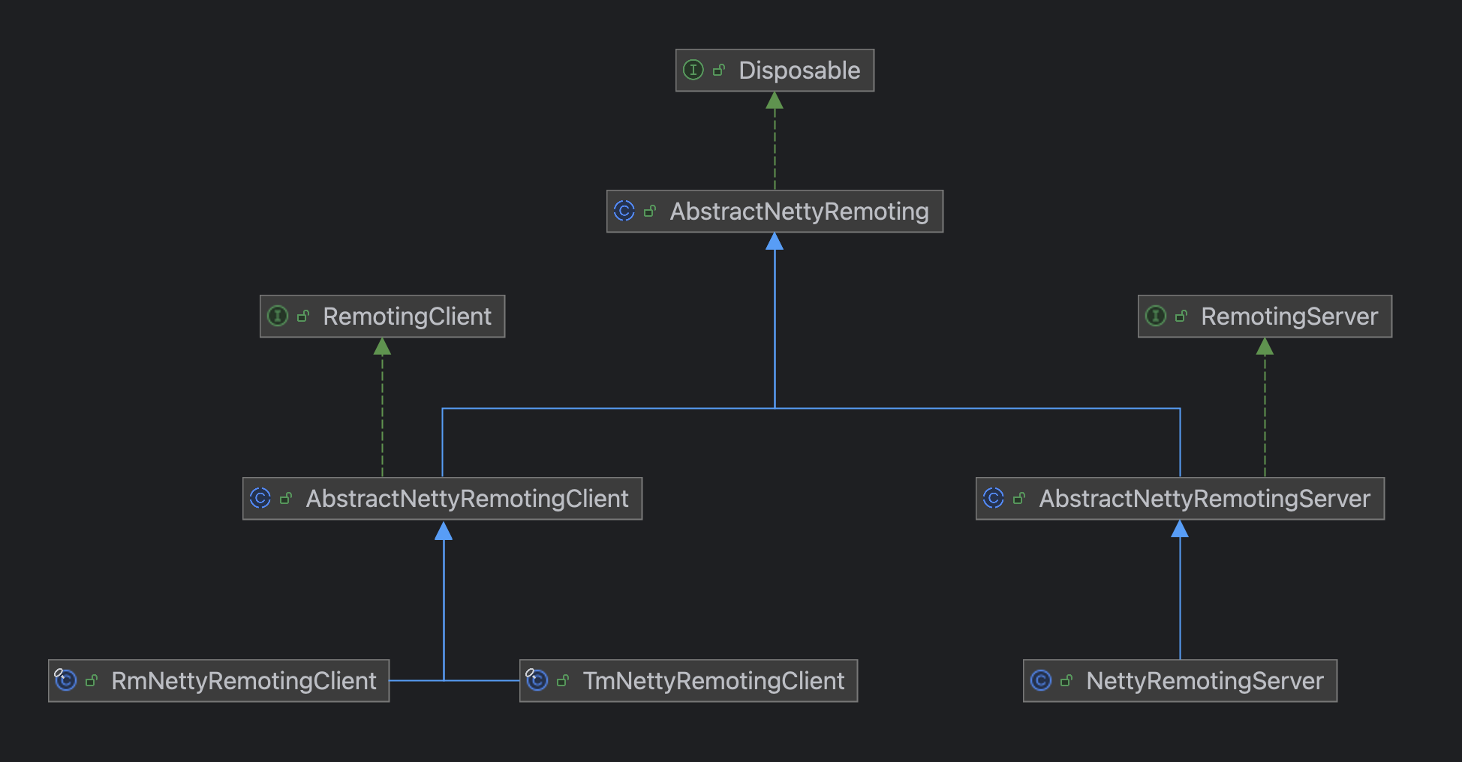The height and width of the screenshot is (762, 1462).
Task: Select the RmNettyRemotingClient node label
Action: click(244, 681)
